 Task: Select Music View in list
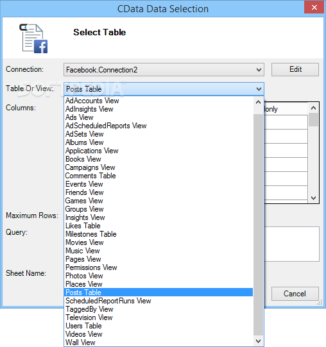pyautogui.click(x=159, y=251)
